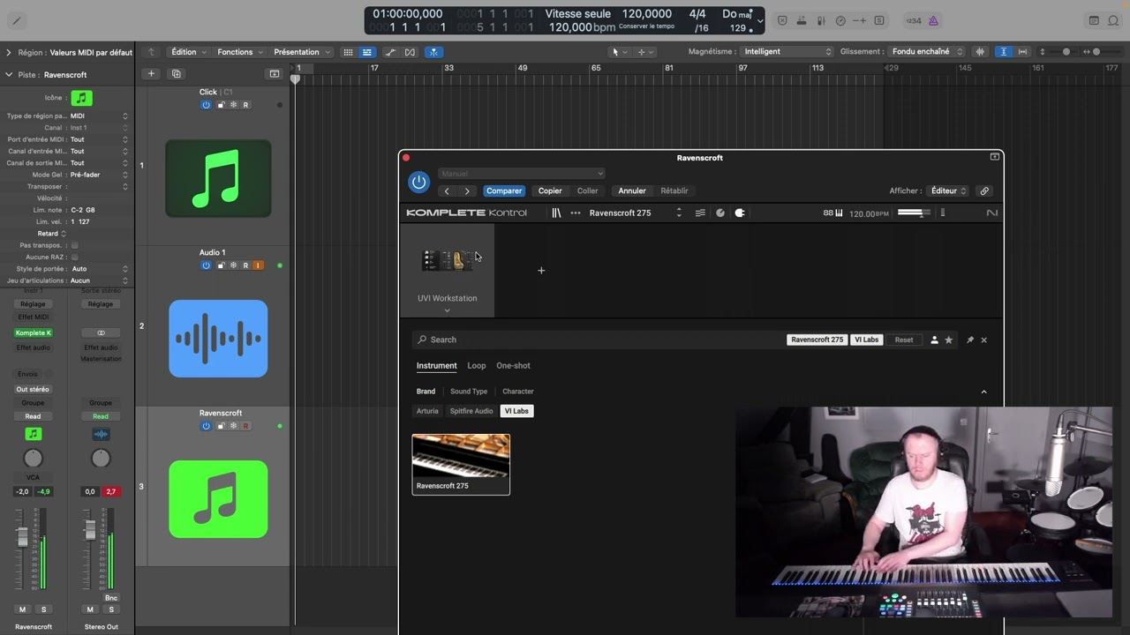The width and height of the screenshot is (1130, 635).
Task: Click the Comparer button
Action: [504, 190]
